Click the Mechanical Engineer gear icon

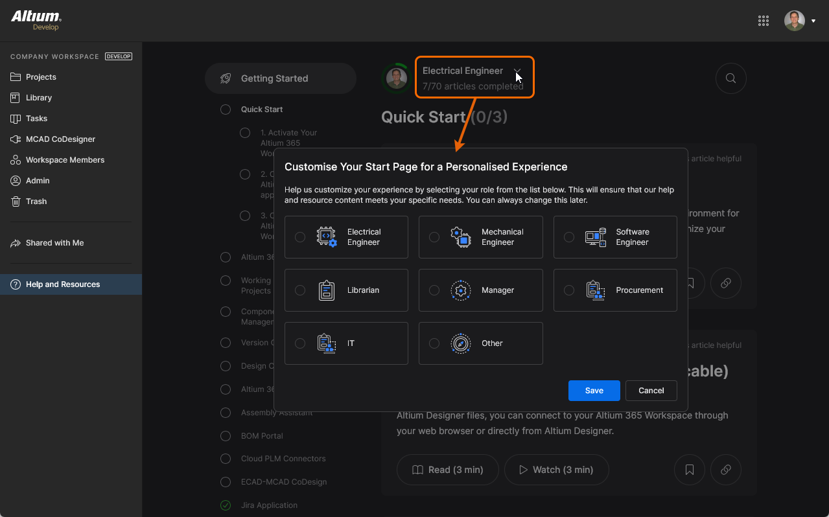point(461,237)
